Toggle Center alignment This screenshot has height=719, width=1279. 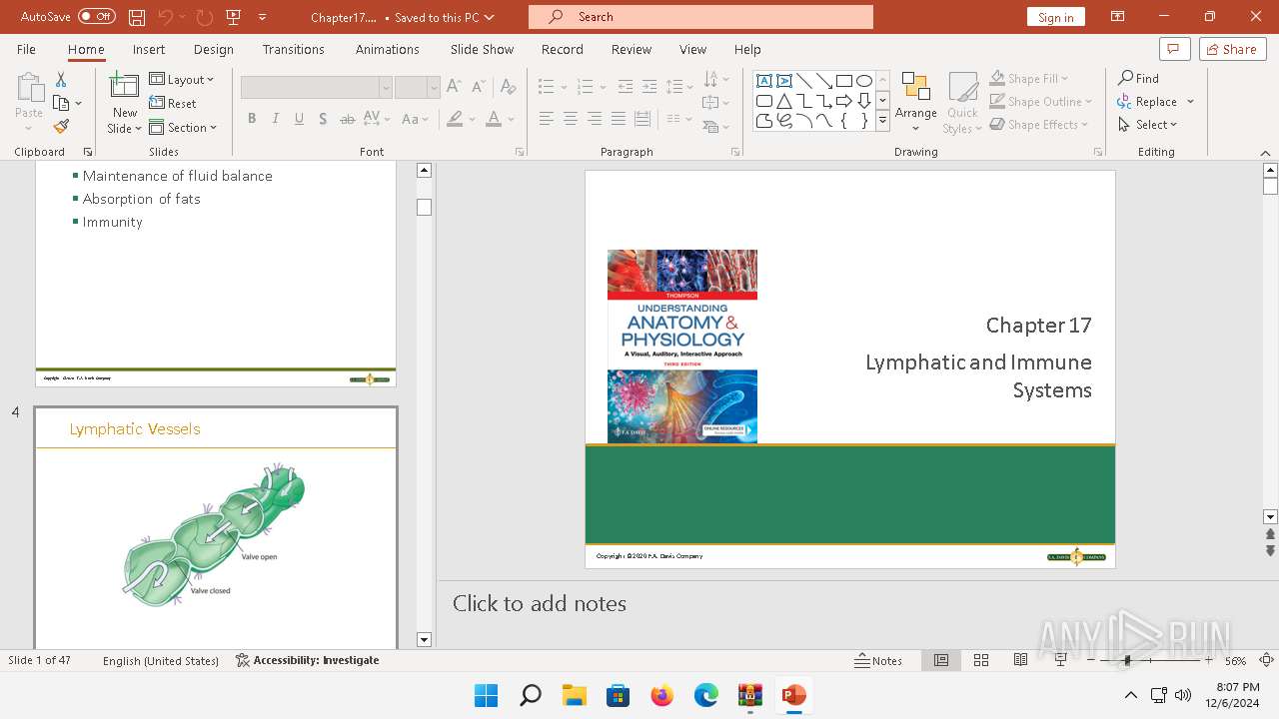[x=570, y=119]
